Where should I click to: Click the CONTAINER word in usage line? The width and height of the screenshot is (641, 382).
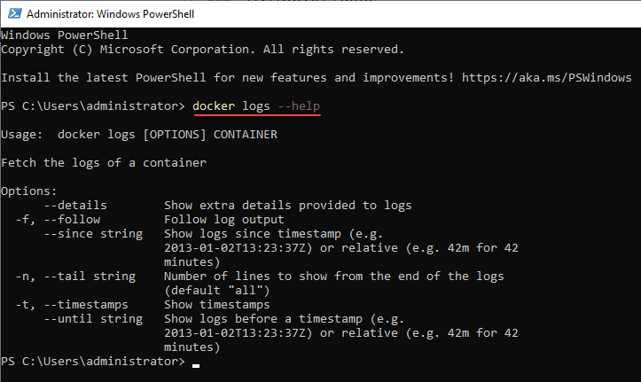246,135
